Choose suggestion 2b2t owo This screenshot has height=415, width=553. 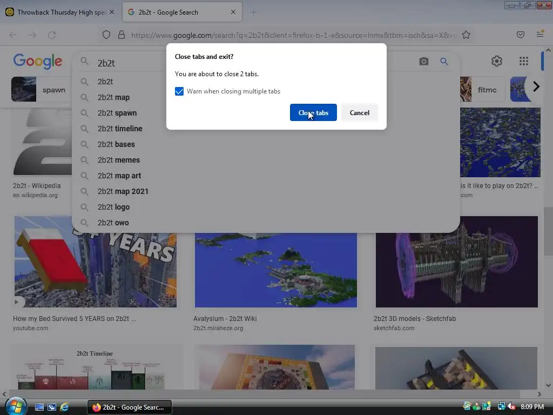coord(113,223)
